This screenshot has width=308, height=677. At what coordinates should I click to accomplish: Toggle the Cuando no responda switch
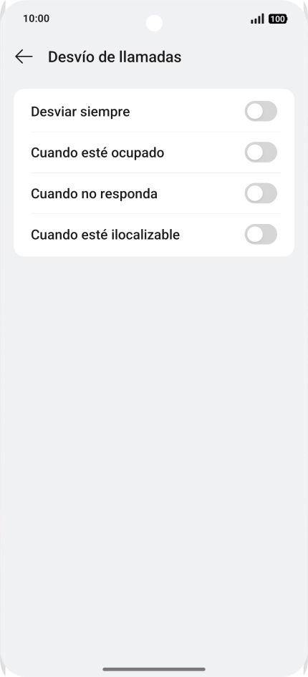pyautogui.click(x=261, y=193)
